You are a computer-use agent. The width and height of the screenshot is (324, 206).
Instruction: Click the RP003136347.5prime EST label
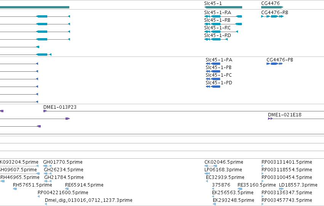pyautogui.click(x=287, y=193)
